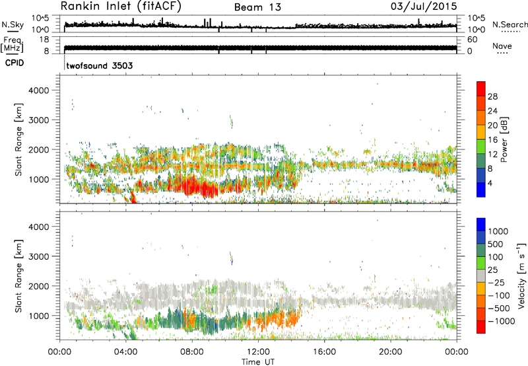Select the "−25" tick on the Velocity colorbar

point(496,283)
